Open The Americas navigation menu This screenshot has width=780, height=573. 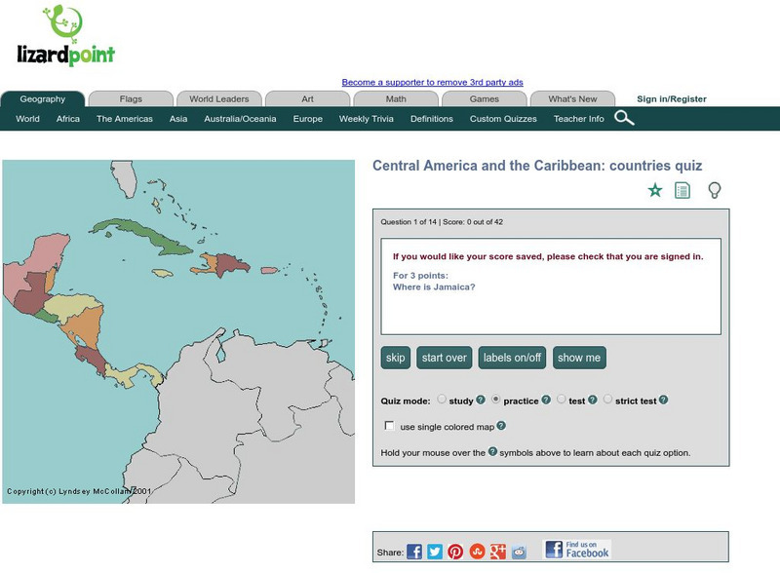coord(124,119)
